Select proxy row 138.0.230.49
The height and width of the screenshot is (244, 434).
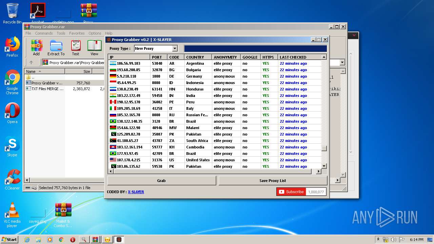coord(215,89)
